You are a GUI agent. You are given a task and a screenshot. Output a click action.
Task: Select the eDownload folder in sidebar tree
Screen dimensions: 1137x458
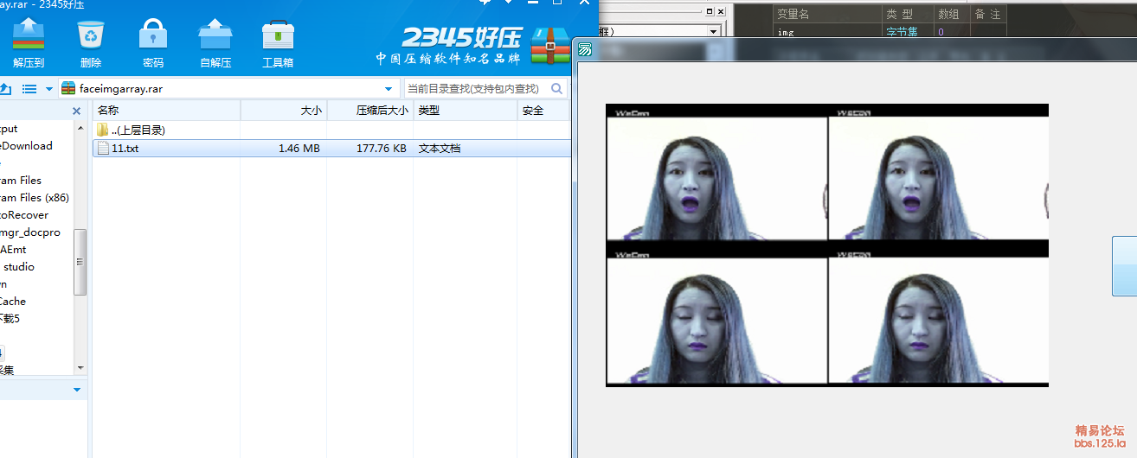pyautogui.click(x=26, y=146)
